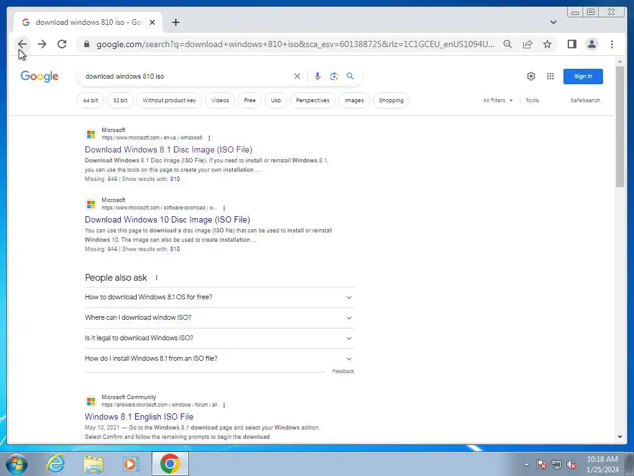Open the Chrome profile avatar icon
Screen dimensions: 634x476
(591, 44)
